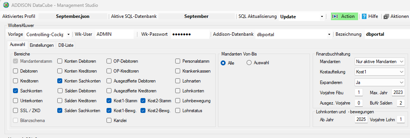
Task: Open Hilfe via the question mark icon
Action: click(x=364, y=16)
